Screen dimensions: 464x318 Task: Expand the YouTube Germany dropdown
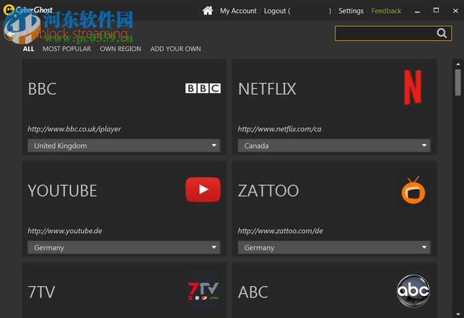click(124, 247)
